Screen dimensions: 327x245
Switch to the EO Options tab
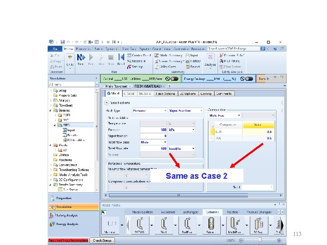point(188,94)
